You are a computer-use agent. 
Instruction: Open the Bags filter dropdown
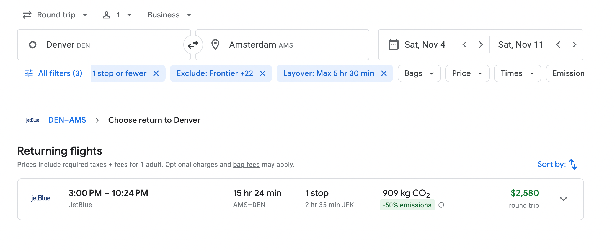[x=419, y=73]
